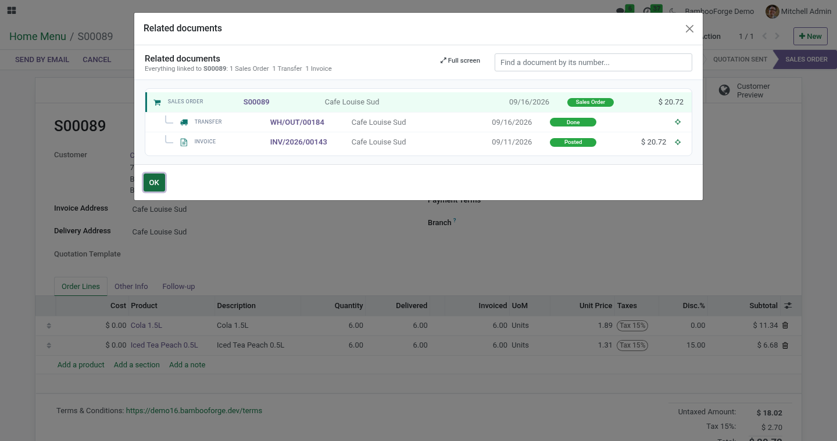Image resolution: width=837 pixels, height=441 pixels.
Task: Toggle dark mode moon icon
Action: (x=673, y=11)
